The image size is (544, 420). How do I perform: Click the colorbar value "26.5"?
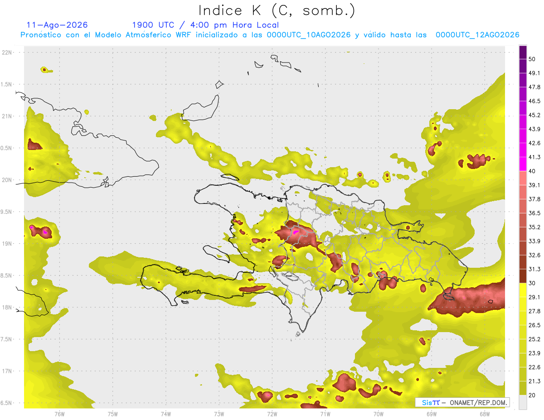click(534, 325)
